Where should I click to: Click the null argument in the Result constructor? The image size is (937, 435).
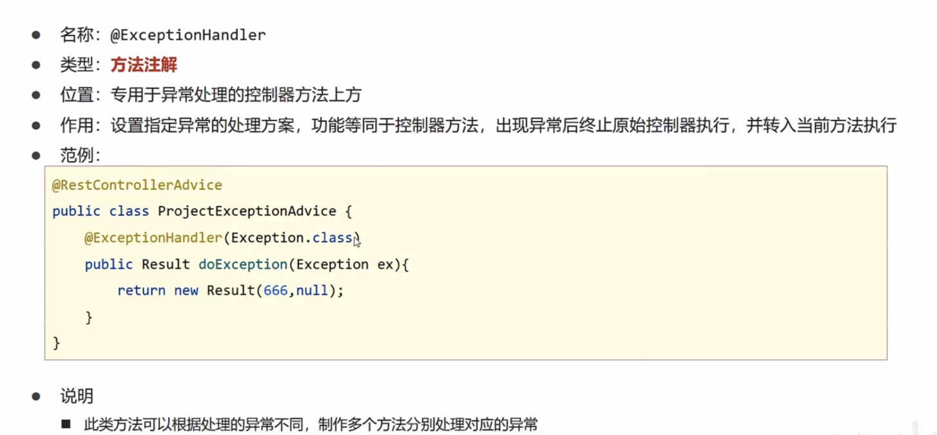(x=312, y=291)
